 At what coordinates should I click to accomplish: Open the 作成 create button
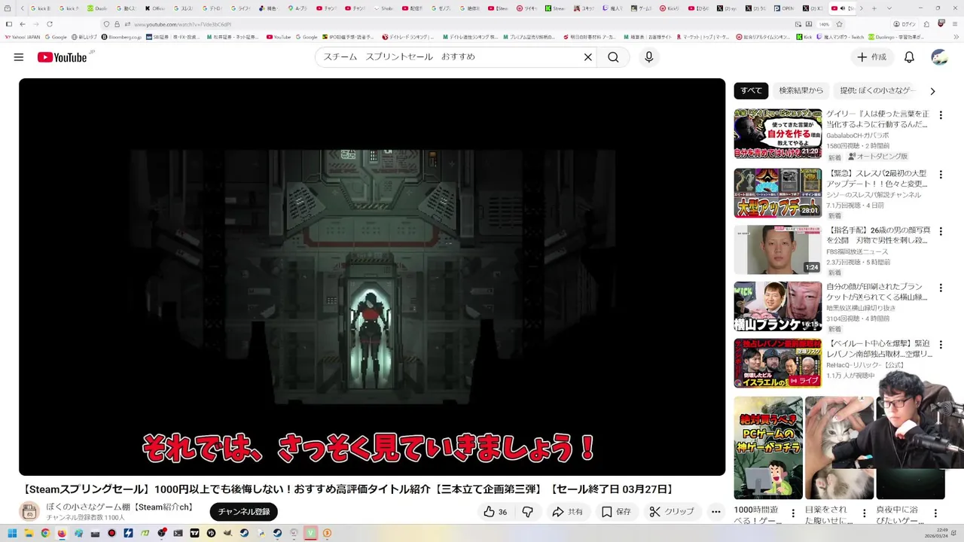pyautogui.click(x=871, y=57)
